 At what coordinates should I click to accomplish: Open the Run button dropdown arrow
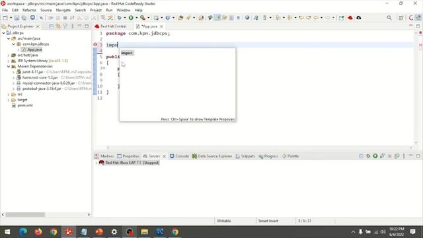tap(137, 18)
